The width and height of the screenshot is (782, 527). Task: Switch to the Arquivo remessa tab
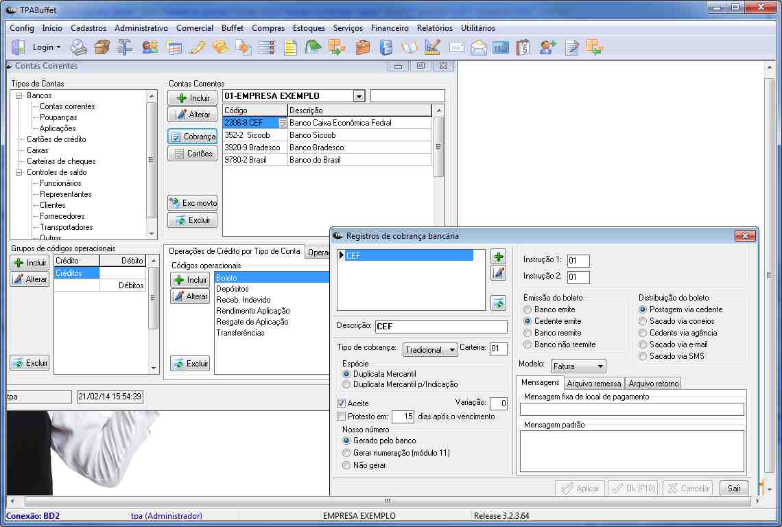pos(593,384)
